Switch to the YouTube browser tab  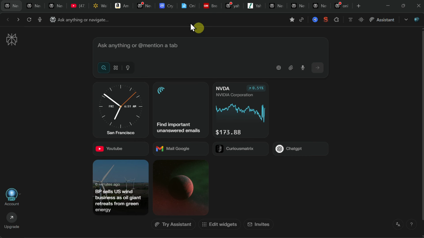[78, 6]
